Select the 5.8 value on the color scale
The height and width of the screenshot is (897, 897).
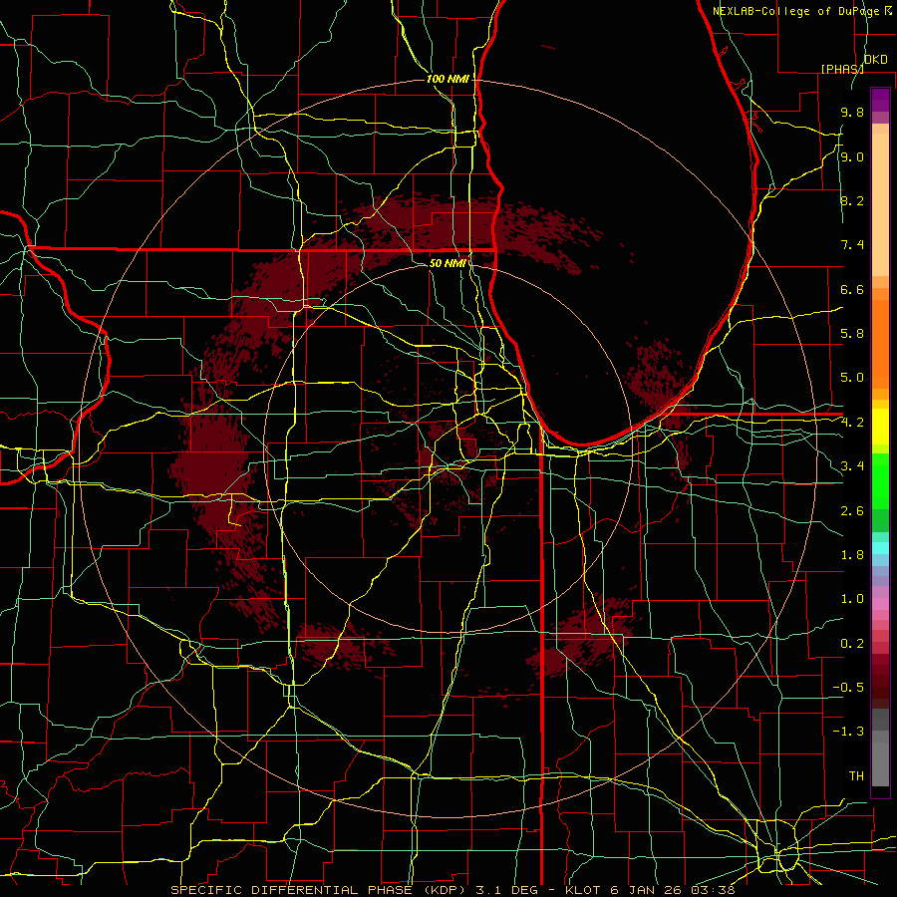pos(852,333)
